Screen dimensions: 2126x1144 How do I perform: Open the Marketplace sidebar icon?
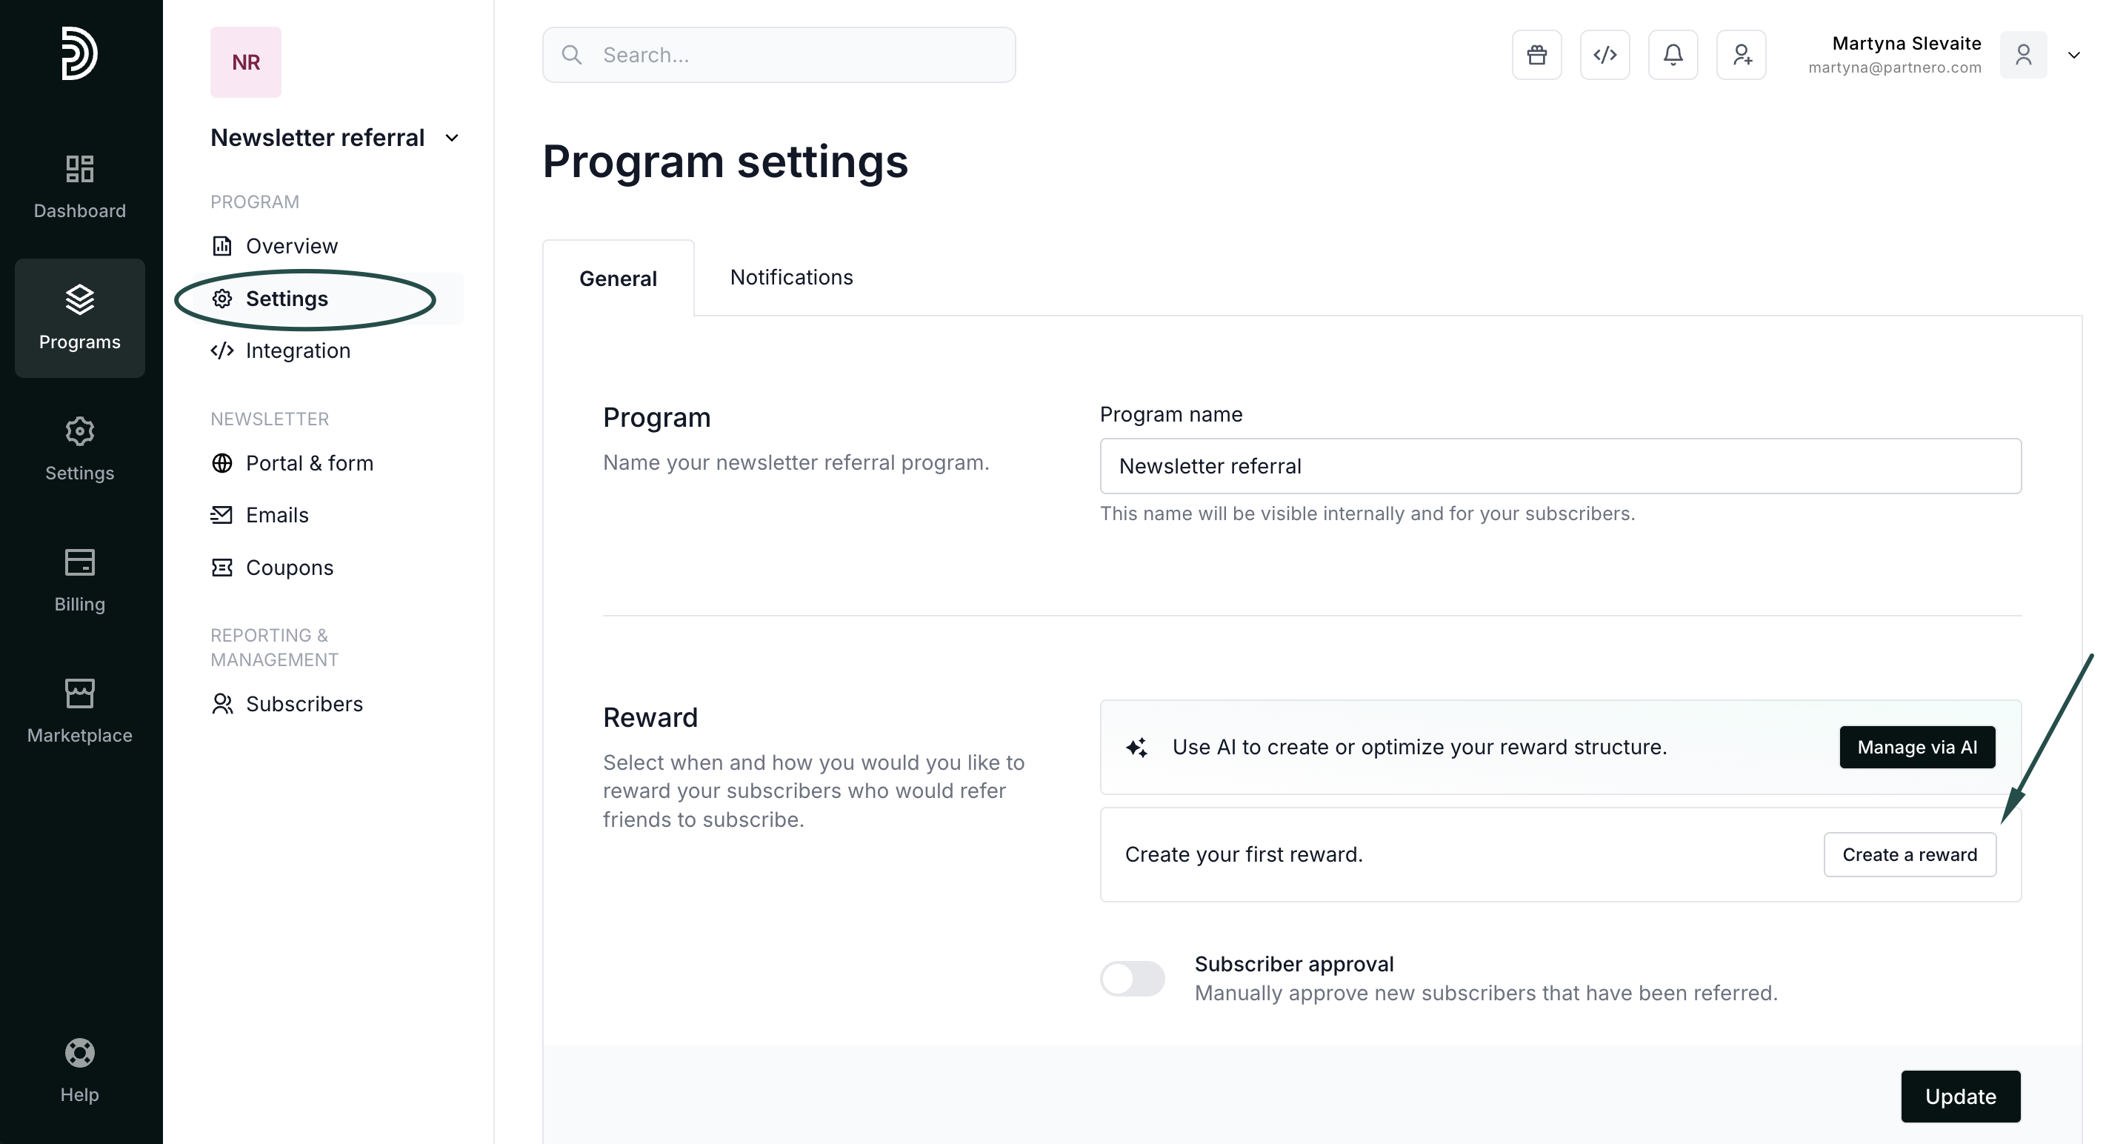(79, 711)
